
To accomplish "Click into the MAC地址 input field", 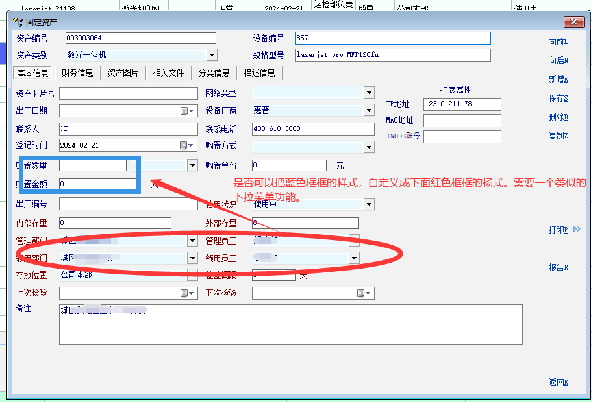I will click(462, 121).
